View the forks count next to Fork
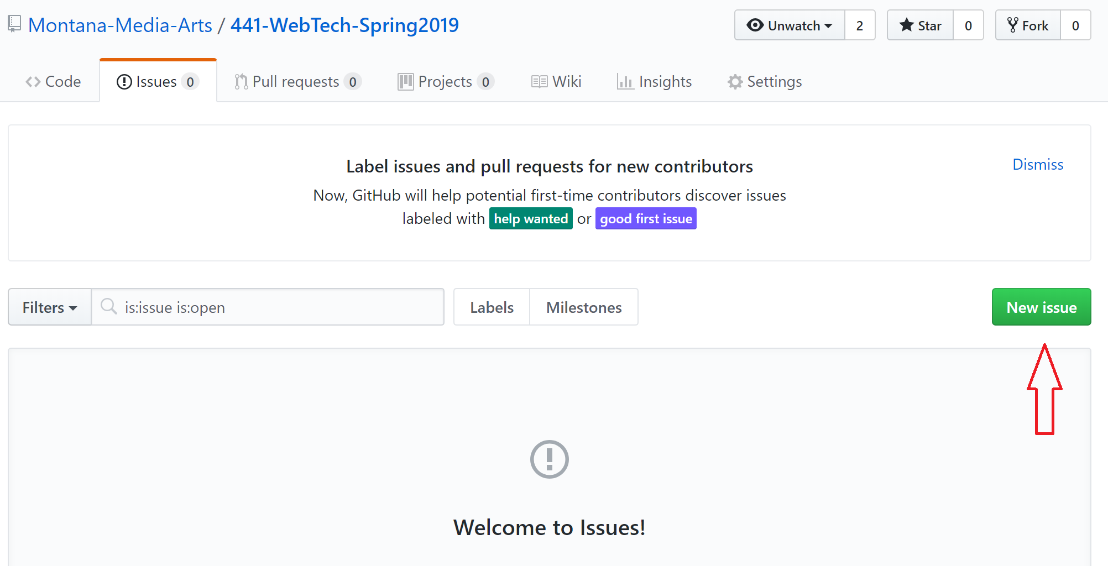 (x=1075, y=25)
